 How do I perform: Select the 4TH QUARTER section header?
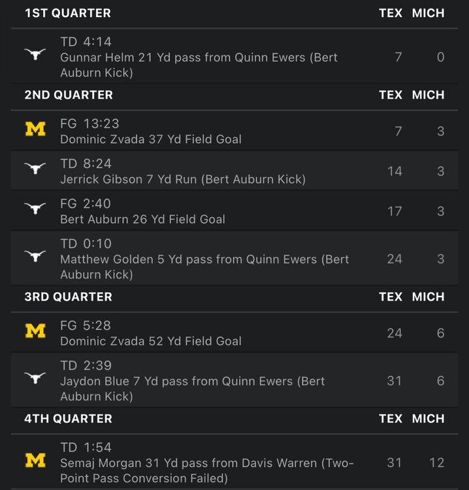click(x=68, y=418)
